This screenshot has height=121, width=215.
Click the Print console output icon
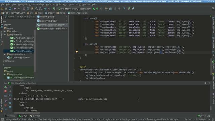pyautogui.click(x=10, y=103)
